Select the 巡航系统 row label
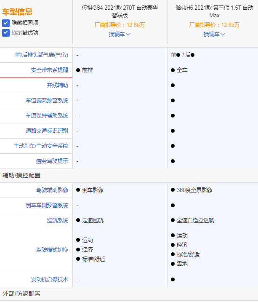 click(58, 220)
